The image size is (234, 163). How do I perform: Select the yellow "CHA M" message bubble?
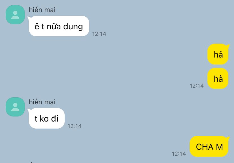[x=209, y=146]
